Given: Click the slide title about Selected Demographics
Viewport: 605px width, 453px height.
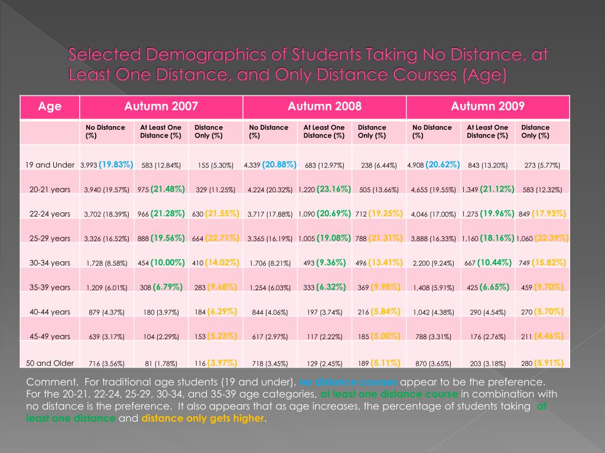Looking at the screenshot, I should [x=308, y=64].
